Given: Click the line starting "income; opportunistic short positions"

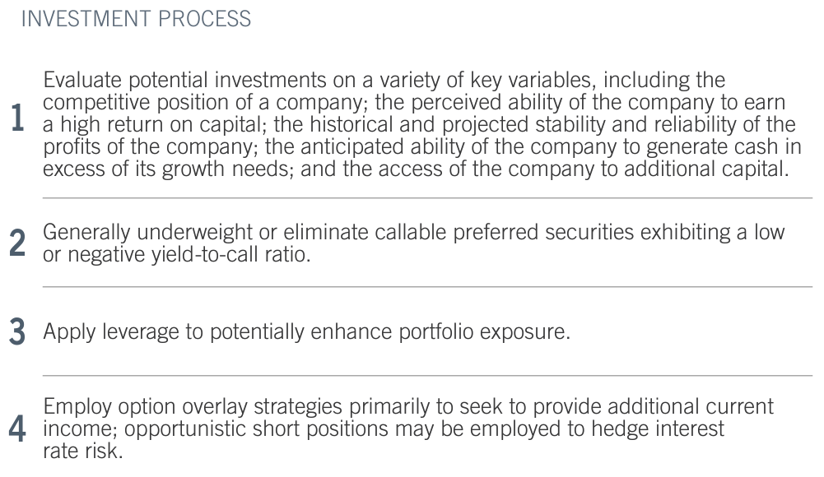Looking at the screenshot, I should point(384,428).
